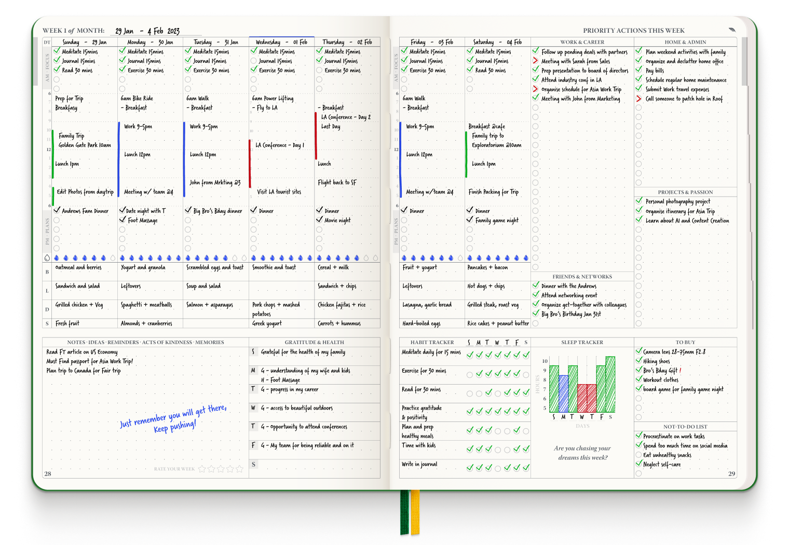Viewport: 789px width, 545px height.
Task: Uncheck the Pay bills item
Action: 639,70
